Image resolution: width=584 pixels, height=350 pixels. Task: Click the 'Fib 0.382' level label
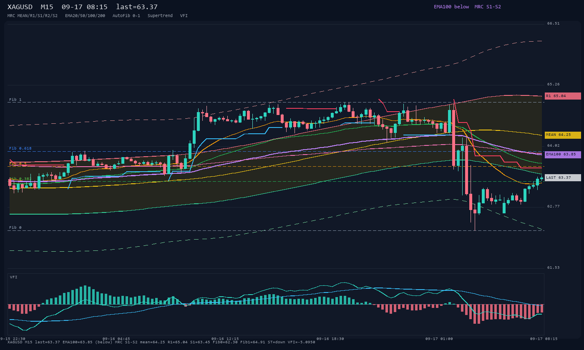coord(20,179)
